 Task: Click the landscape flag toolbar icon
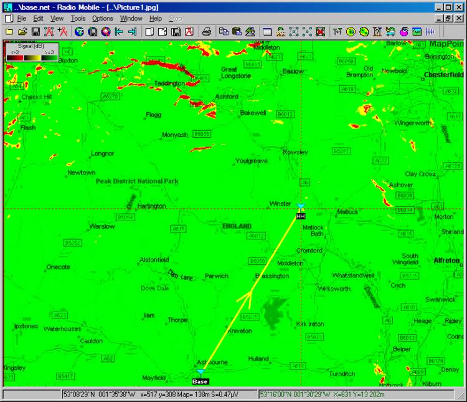coord(280,32)
